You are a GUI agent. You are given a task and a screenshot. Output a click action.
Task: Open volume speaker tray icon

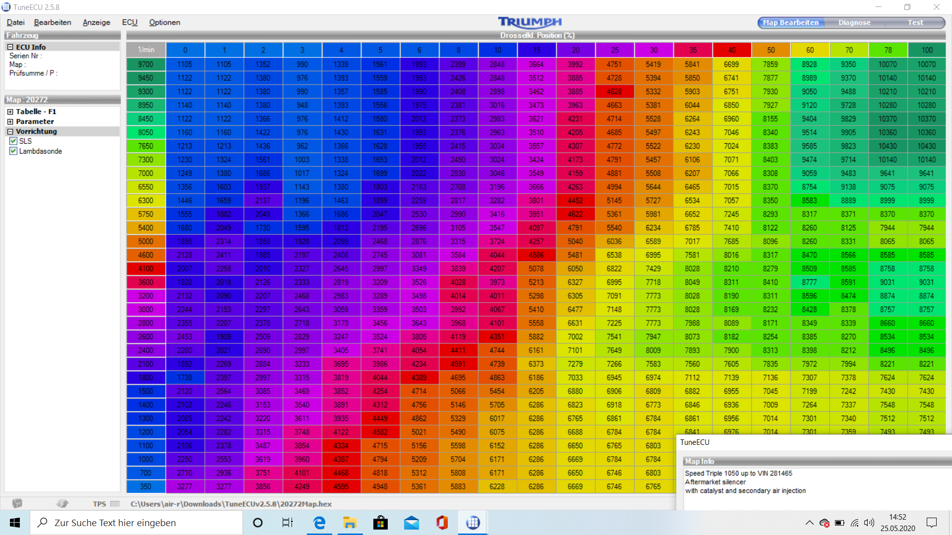869,523
